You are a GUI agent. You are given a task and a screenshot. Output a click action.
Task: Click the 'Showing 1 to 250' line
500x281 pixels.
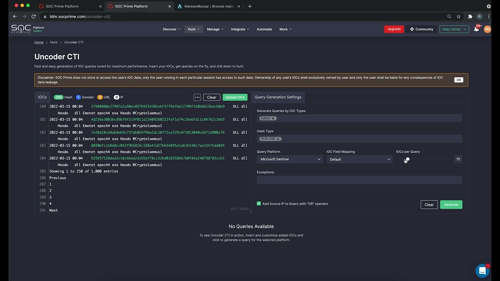pos(84,171)
